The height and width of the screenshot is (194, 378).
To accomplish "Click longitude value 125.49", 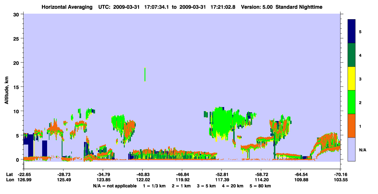I will point(64,180).
